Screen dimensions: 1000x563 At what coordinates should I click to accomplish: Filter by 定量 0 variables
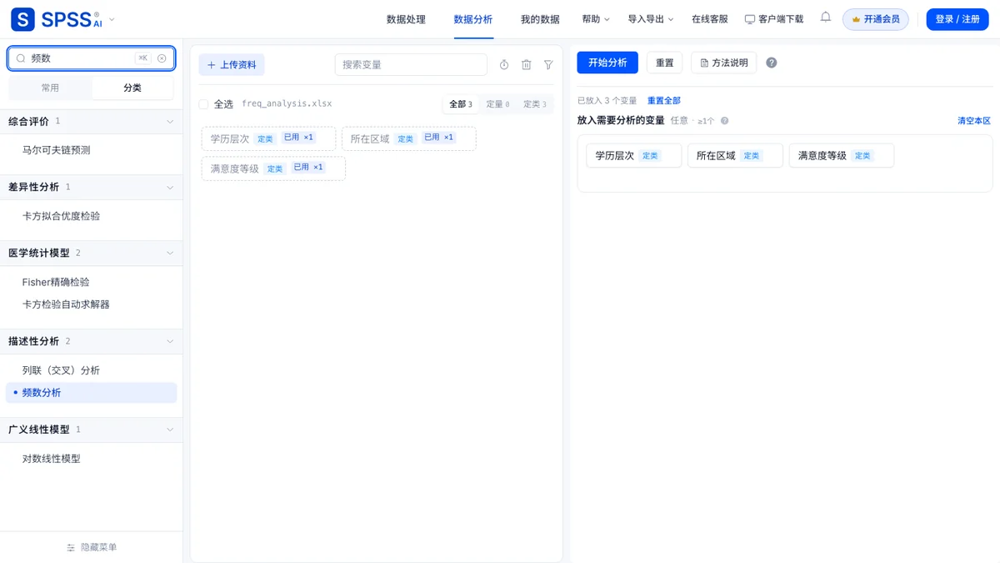(497, 104)
